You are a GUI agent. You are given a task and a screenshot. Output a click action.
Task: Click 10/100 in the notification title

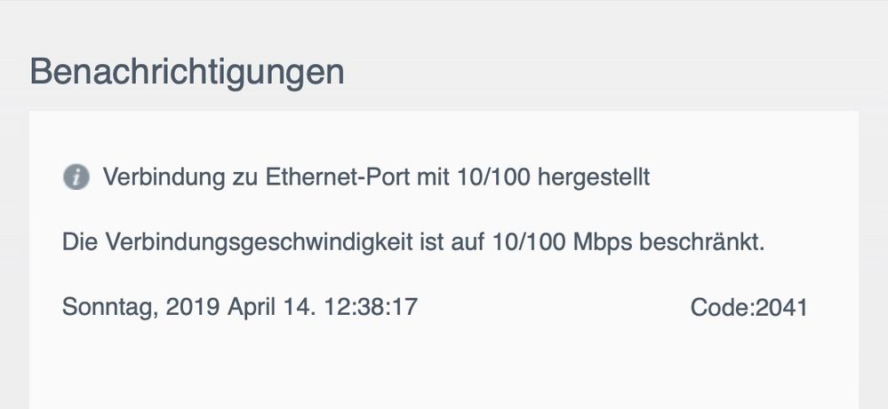pyautogui.click(x=494, y=177)
